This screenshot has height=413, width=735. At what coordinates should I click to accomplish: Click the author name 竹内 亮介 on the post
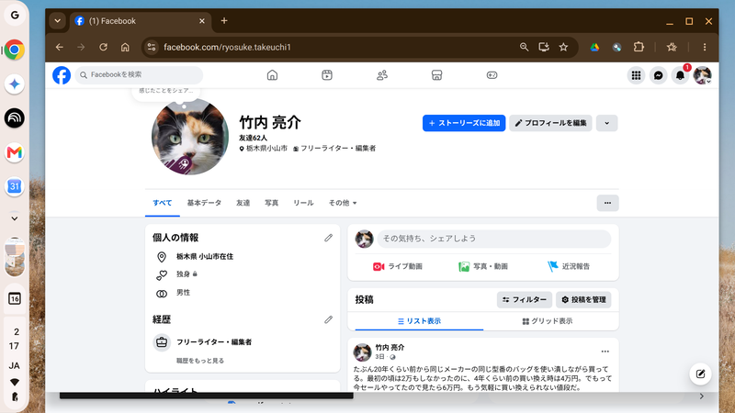(390, 348)
